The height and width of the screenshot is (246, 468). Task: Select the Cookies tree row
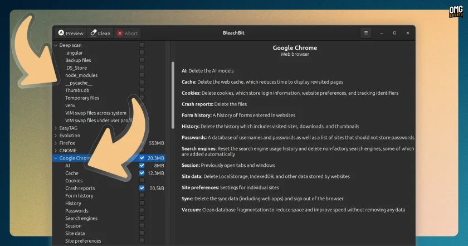tap(109, 181)
